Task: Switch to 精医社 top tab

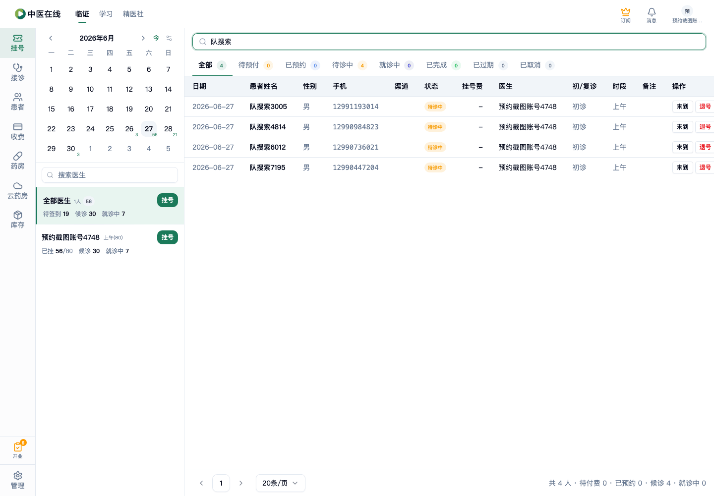Action: (133, 14)
